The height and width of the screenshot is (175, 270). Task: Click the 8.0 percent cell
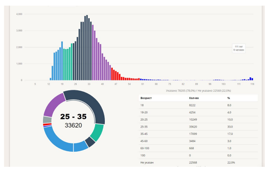(229, 105)
